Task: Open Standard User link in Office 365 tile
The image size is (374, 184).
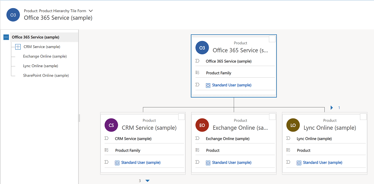Action: point(231,85)
